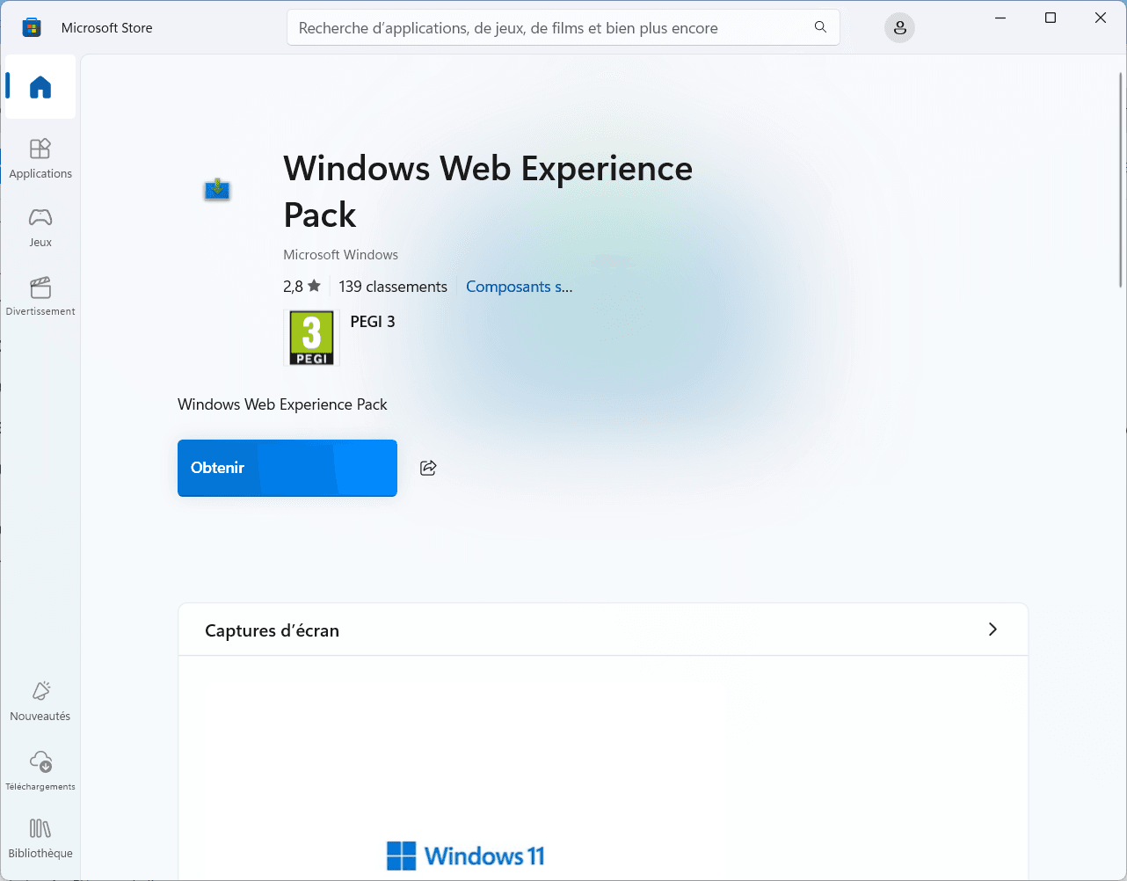Image resolution: width=1127 pixels, height=881 pixels.
Task: Click the PEGI 3 label text
Action: 373,322
